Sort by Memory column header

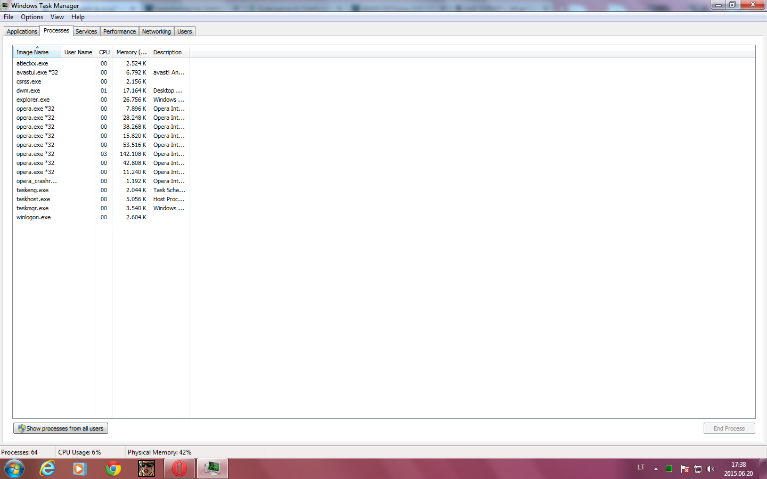click(x=132, y=52)
